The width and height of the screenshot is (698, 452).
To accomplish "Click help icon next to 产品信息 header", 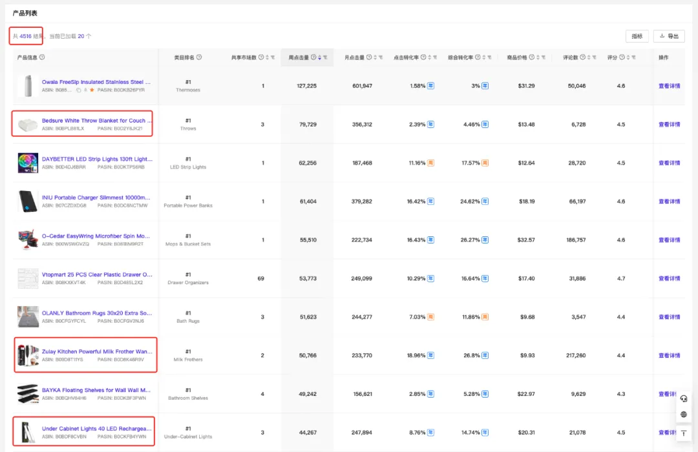I will 42,57.
